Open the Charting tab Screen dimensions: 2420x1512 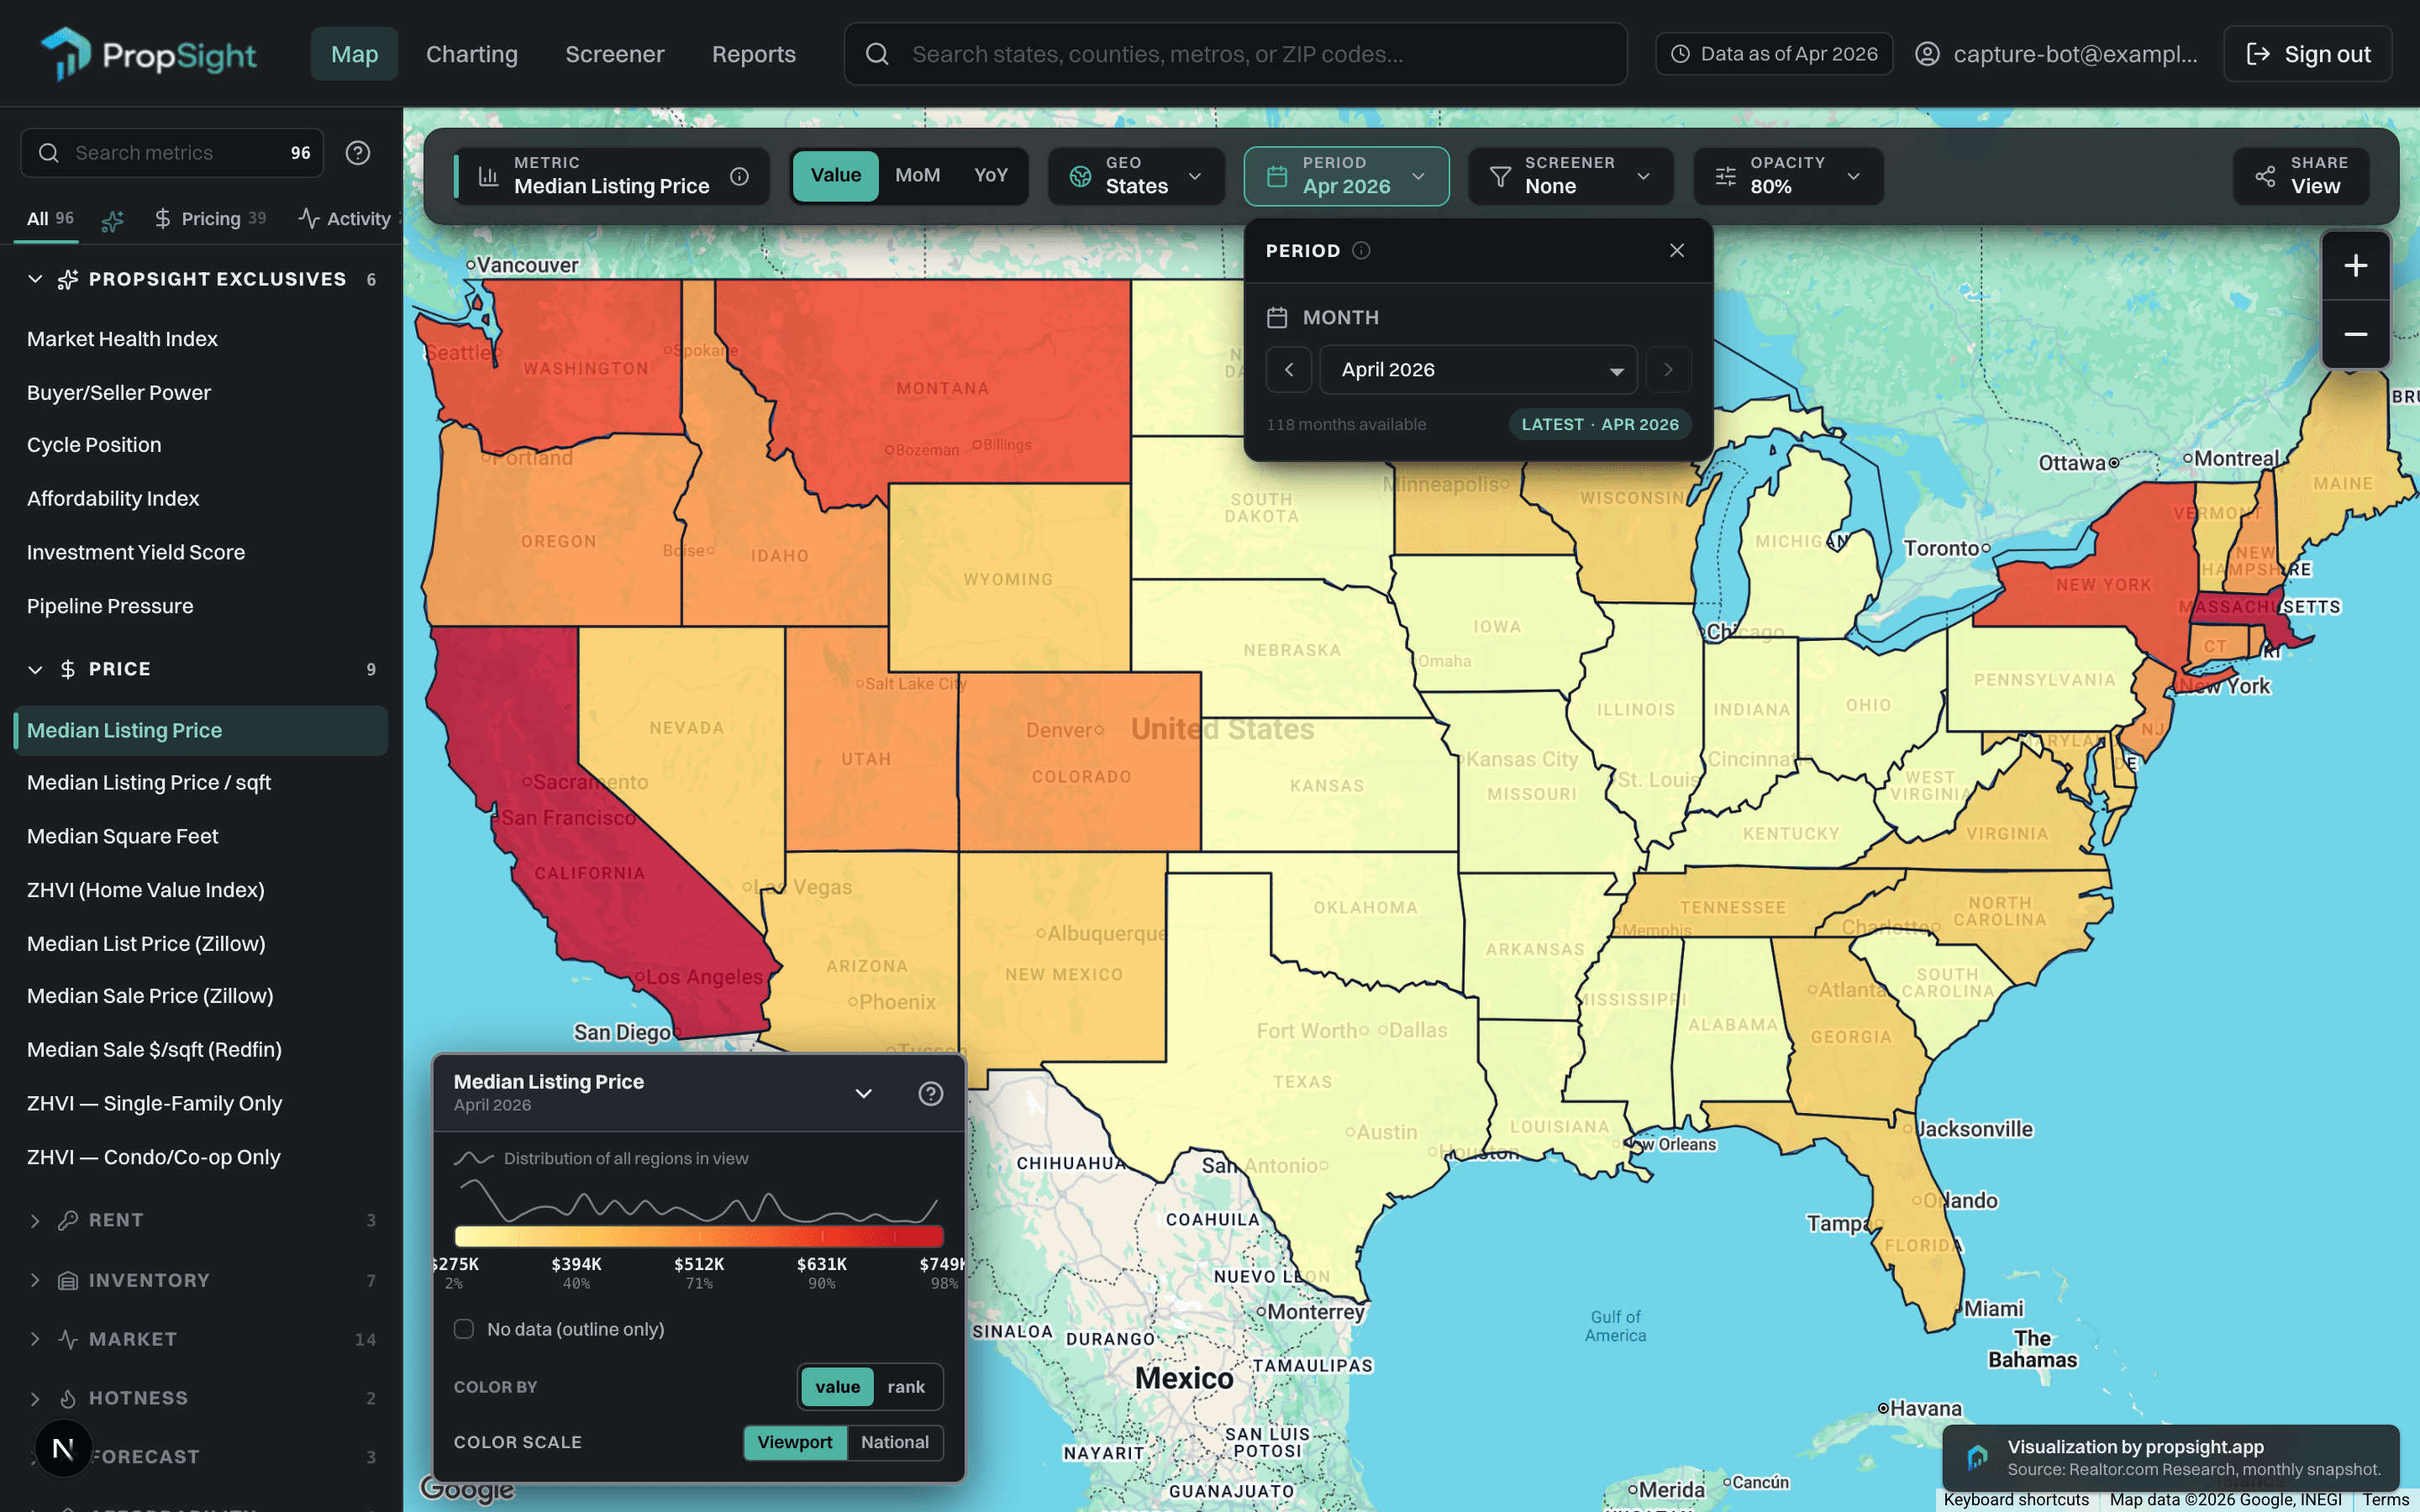click(x=472, y=54)
